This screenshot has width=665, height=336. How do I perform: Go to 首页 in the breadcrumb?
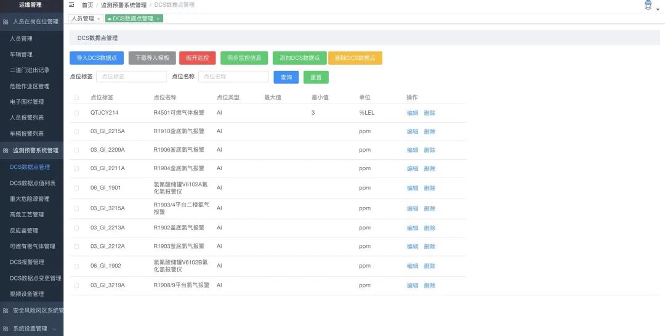click(87, 5)
